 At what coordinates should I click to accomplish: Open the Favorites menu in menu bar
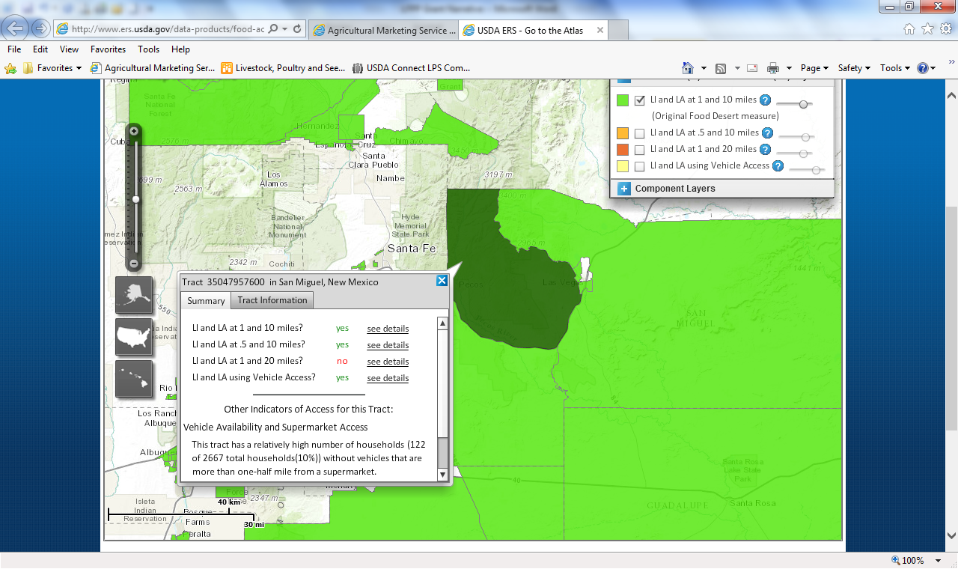click(x=108, y=49)
